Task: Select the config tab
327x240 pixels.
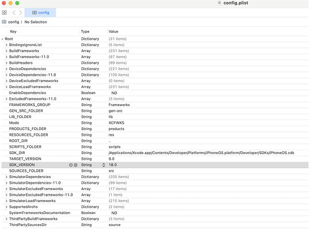Action: point(40,12)
